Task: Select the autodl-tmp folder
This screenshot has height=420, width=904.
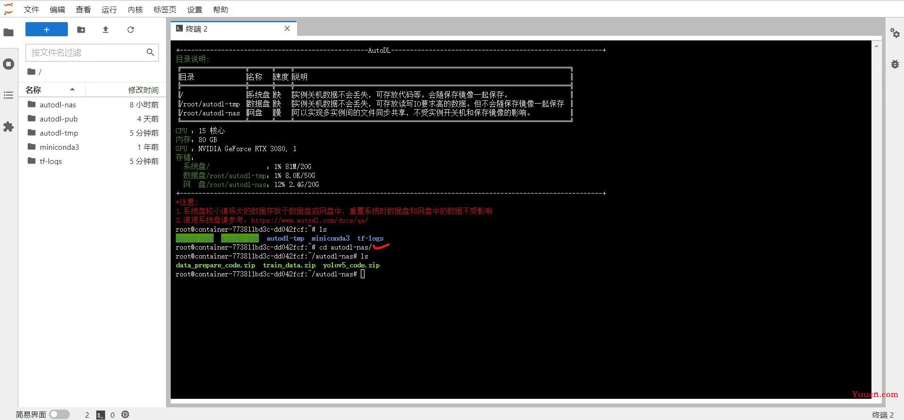Action: [92, 133]
